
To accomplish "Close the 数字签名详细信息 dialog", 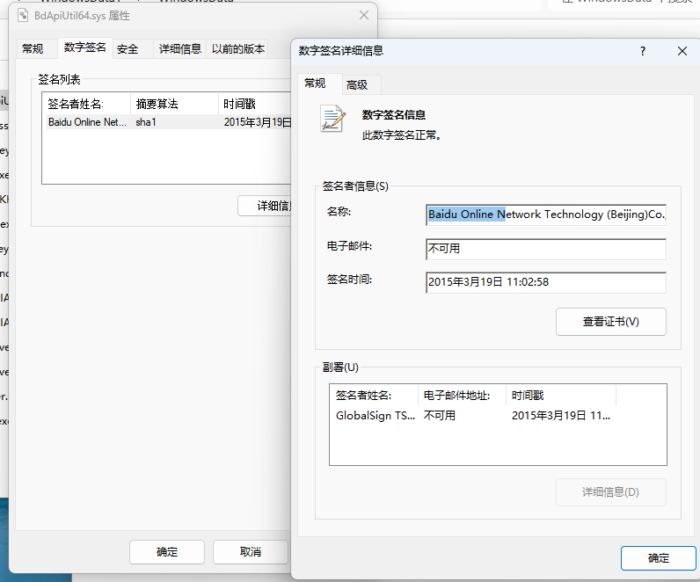I will [682, 51].
